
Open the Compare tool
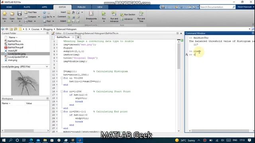32,17
